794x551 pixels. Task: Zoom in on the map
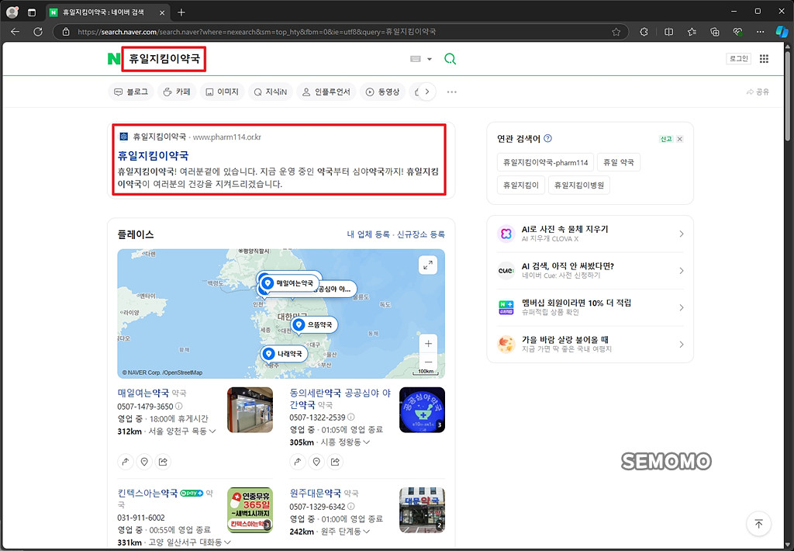click(428, 344)
